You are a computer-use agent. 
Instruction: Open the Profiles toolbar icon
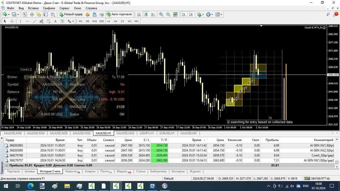point(14,14)
